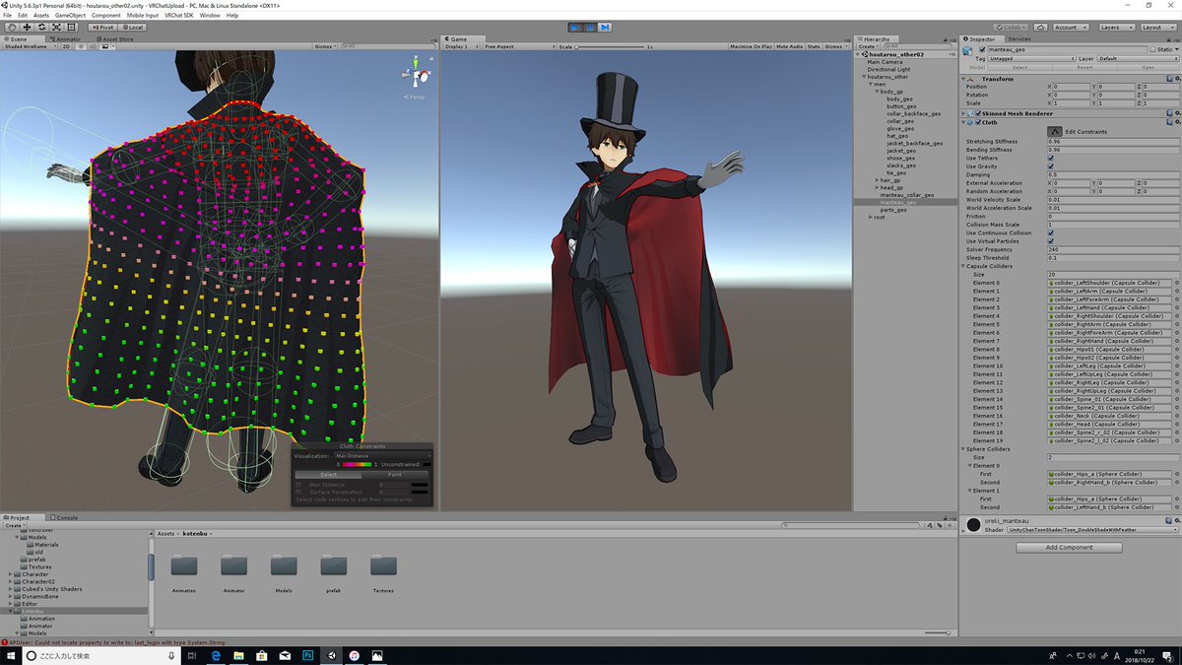Switch to the Services tab
The image size is (1182, 665).
coord(1019,39)
